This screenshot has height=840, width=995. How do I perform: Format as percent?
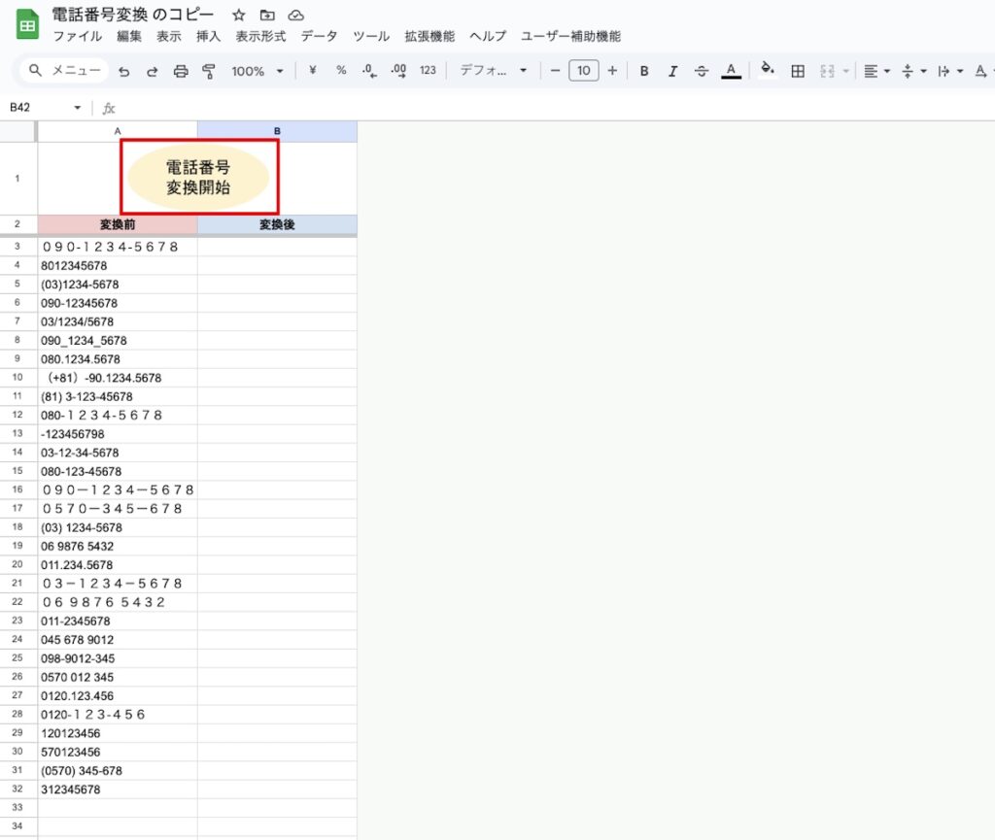[x=341, y=70]
